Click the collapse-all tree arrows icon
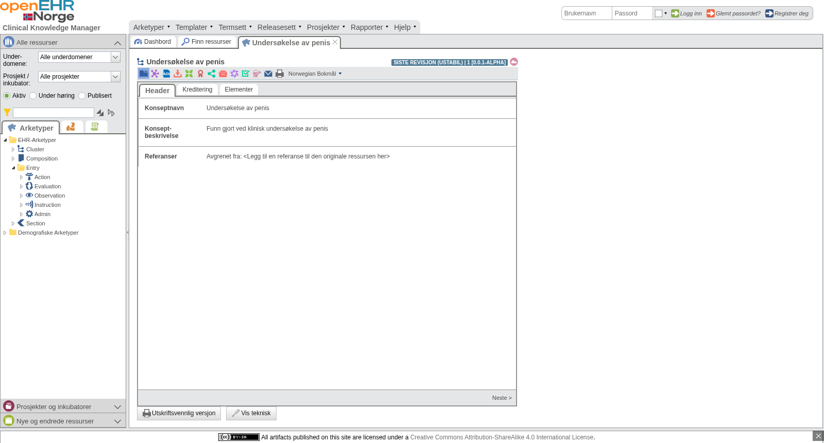The image size is (824, 443). (x=100, y=113)
